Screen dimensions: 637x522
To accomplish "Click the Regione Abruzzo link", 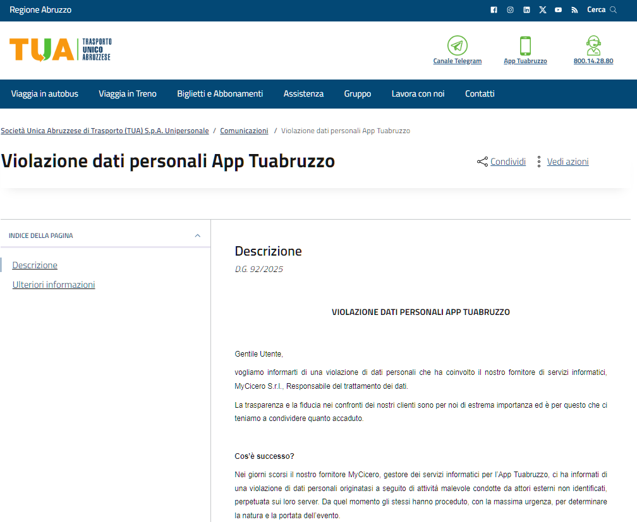I will coord(40,10).
